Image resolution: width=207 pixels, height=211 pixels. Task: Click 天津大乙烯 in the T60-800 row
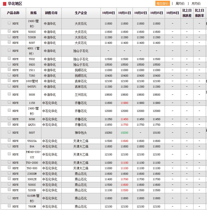[x=81, y=168]
